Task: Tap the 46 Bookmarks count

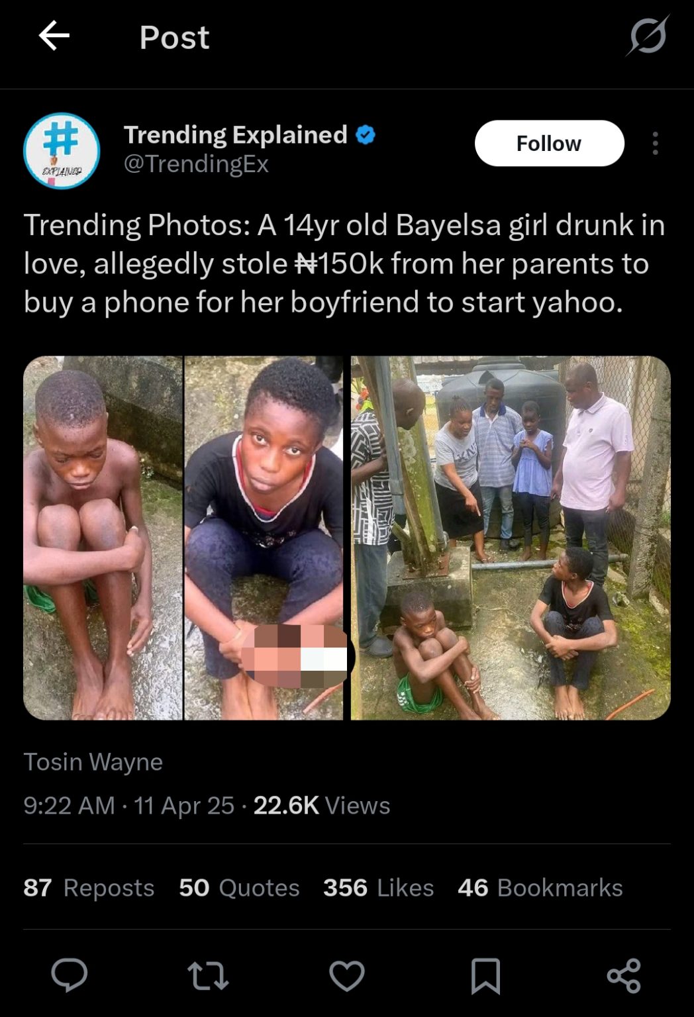Action: 540,887
